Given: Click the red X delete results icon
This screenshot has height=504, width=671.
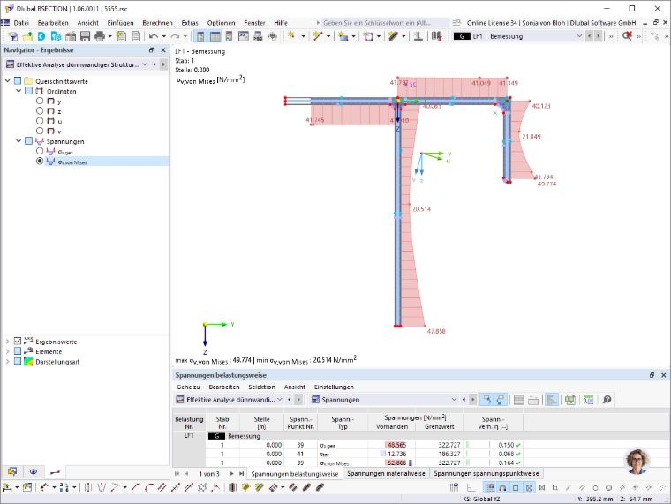Looking at the screenshot, I should (x=627, y=36).
